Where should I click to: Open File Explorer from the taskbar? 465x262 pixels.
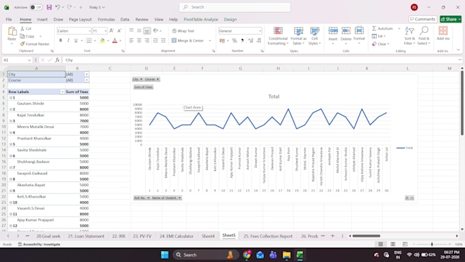[287, 255]
